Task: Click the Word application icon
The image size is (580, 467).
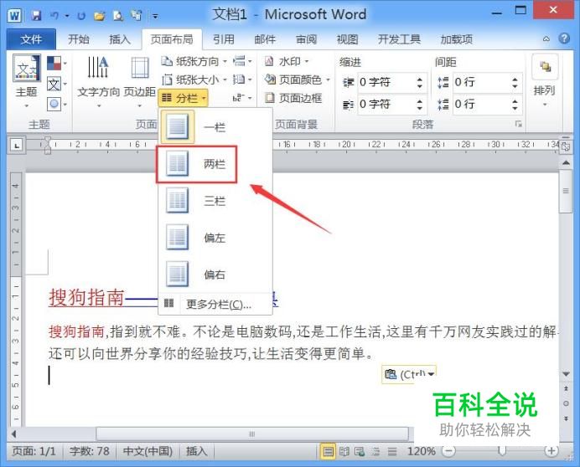Action: tap(14, 16)
